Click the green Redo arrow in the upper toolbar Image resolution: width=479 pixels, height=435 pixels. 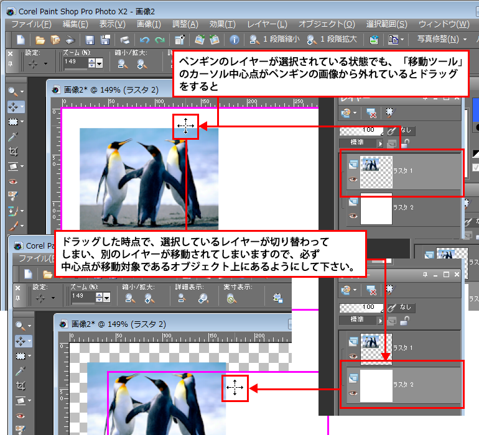[x=159, y=40]
